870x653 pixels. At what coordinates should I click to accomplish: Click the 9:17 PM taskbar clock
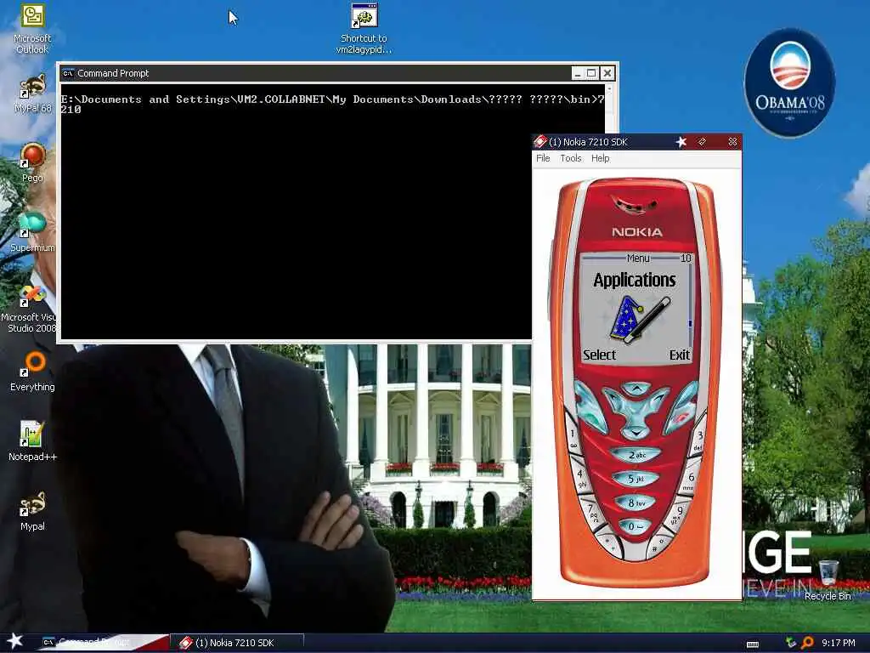click(x=838, y=643)
